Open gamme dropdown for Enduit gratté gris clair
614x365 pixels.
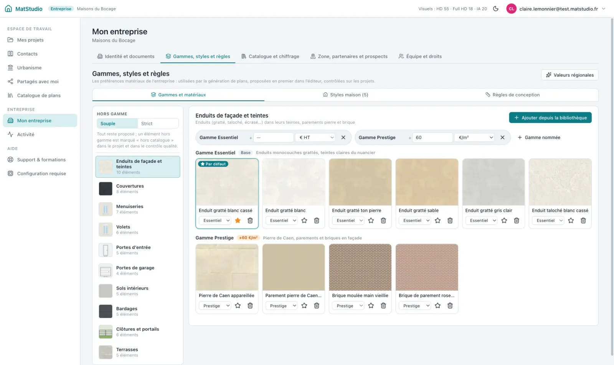[482, 221]
